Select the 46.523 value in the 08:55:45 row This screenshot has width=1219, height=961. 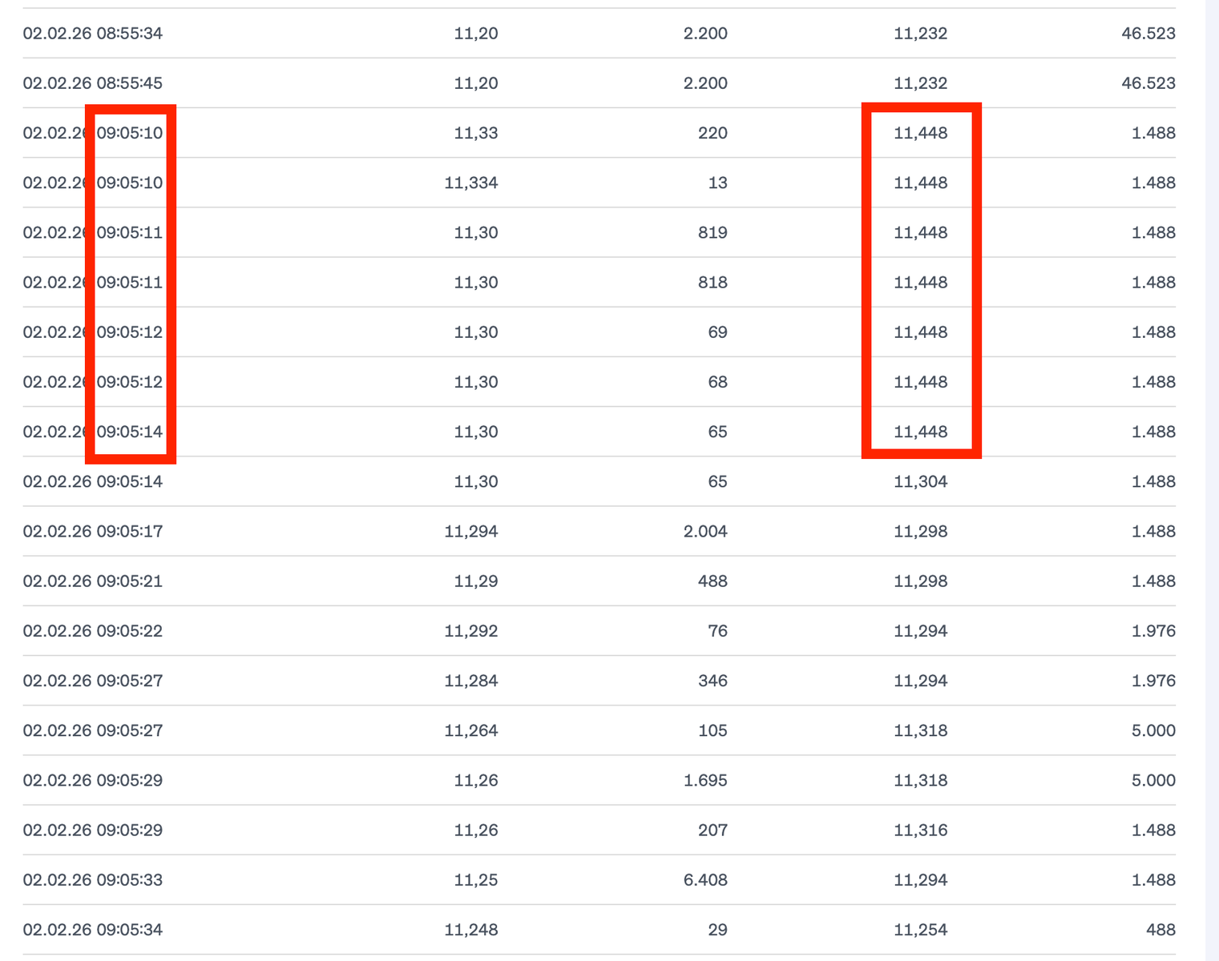point(1148,82)
